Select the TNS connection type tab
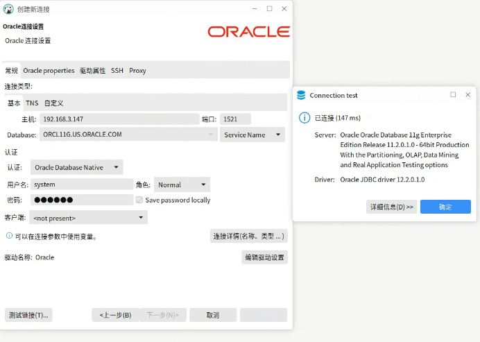This screenshot has height=342, width=480. coord(32,103)
